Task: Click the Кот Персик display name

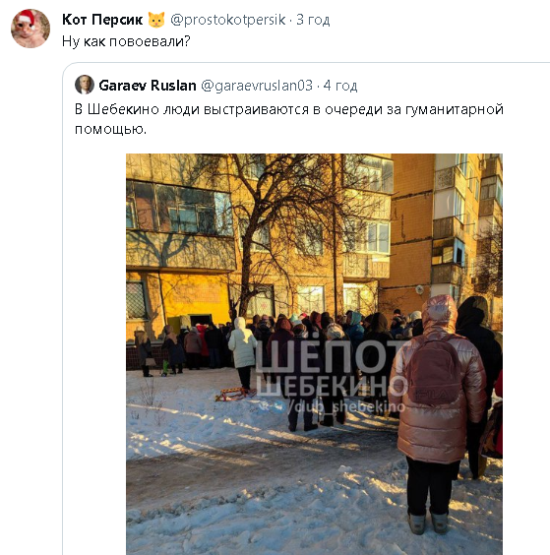Action: click(102, 20)
